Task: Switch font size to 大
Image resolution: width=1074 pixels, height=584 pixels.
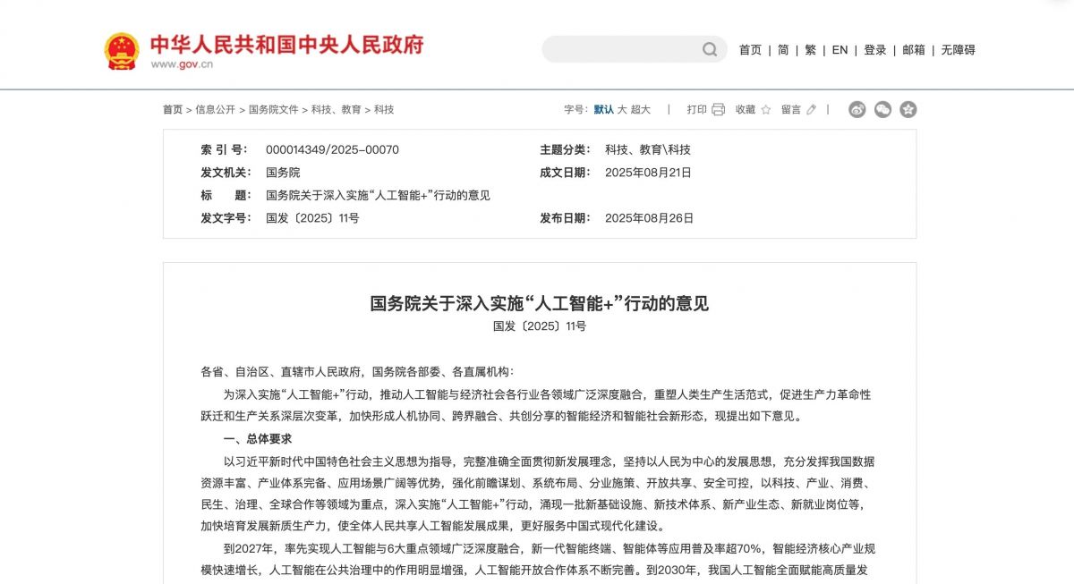Action: pos(622,110)
